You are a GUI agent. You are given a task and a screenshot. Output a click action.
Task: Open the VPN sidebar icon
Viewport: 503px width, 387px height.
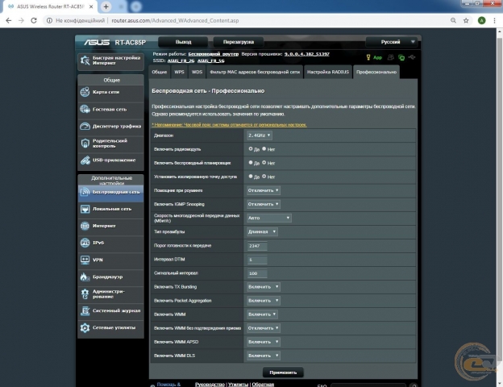85,260
